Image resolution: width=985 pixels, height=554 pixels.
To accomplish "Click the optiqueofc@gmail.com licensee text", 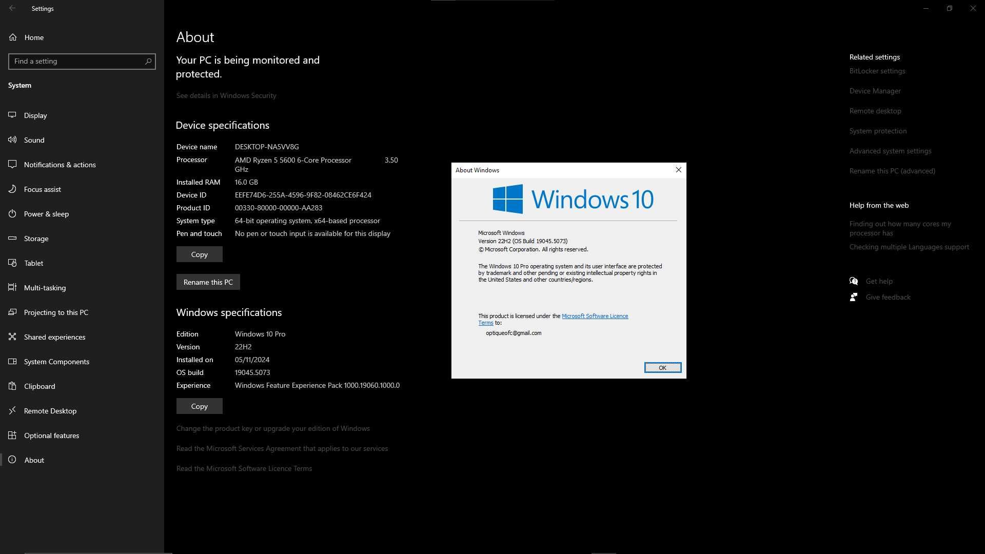I will coord(514,333).
